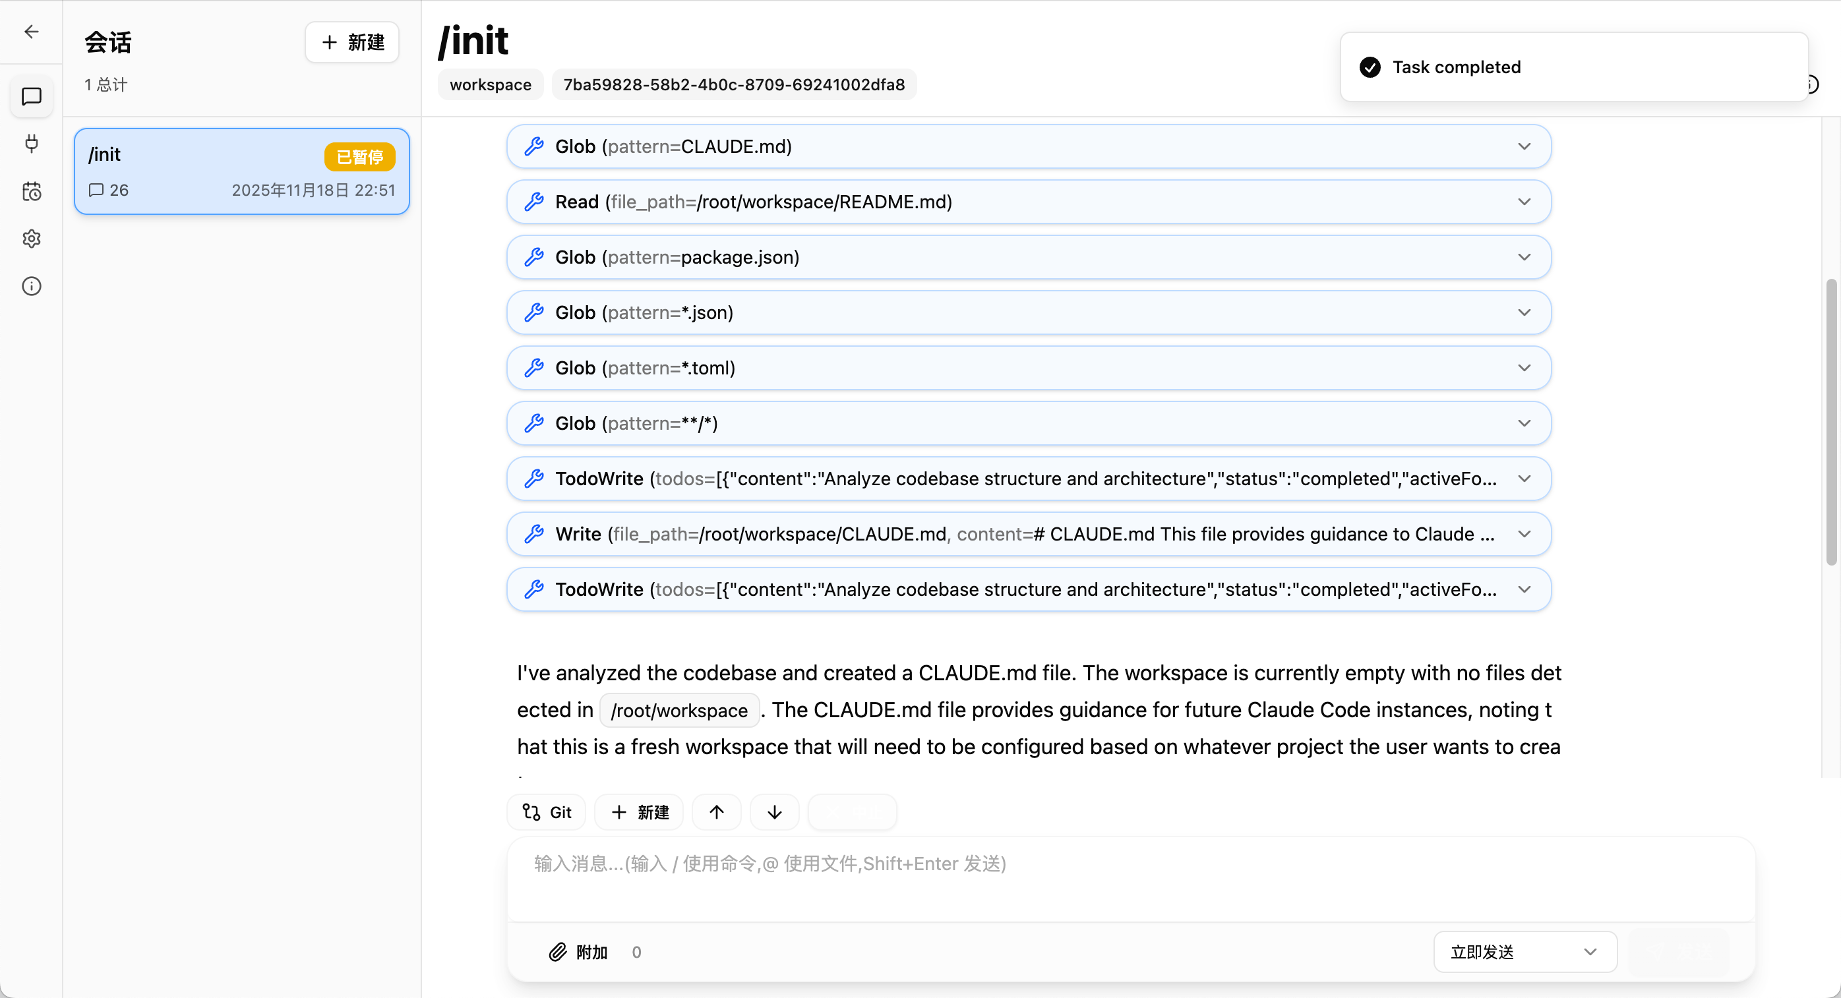This screenshot has height=998, width=1841.
Task: Expand the Write CLAUDE.md tool call
Action: tap(1029, 535)
